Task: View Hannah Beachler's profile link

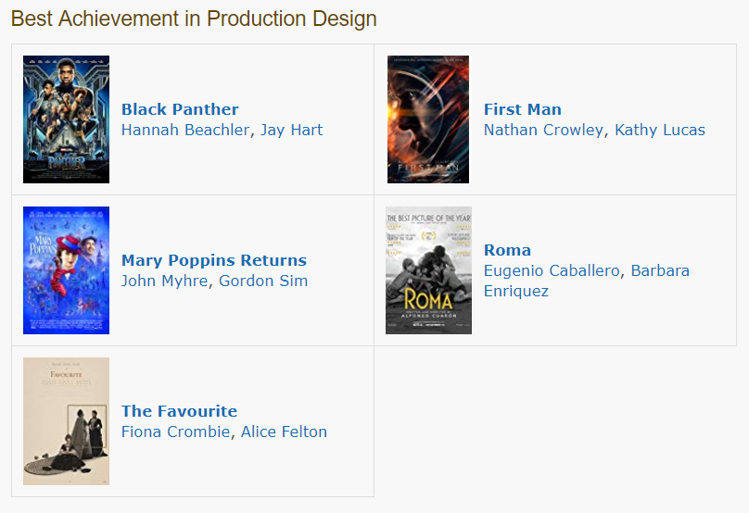Action: click(x=185, y=130)
